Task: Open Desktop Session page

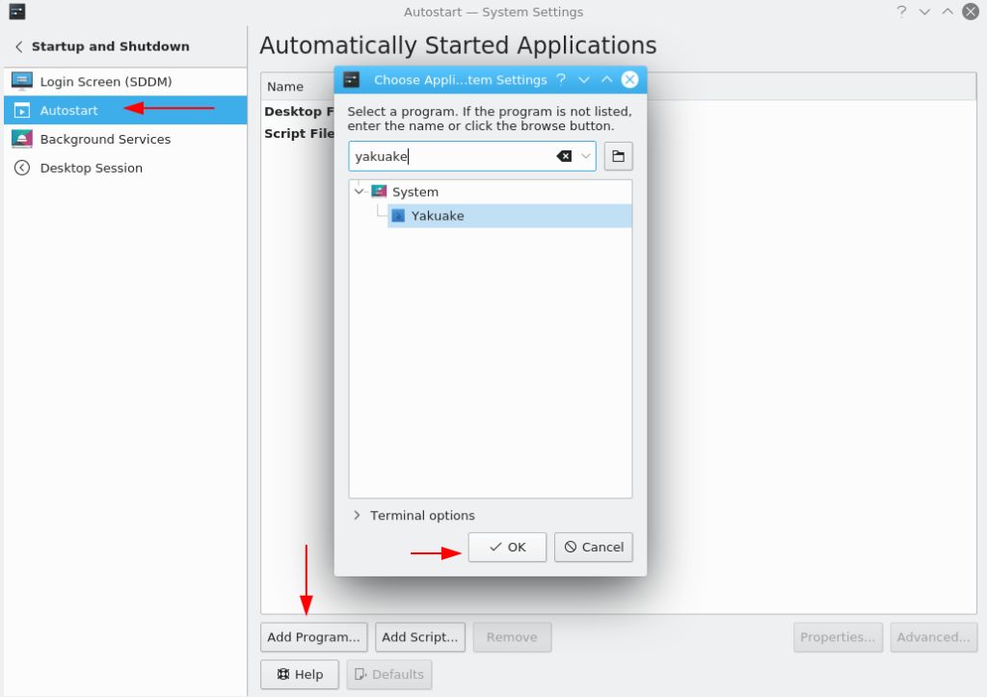Action: point(125,168)
